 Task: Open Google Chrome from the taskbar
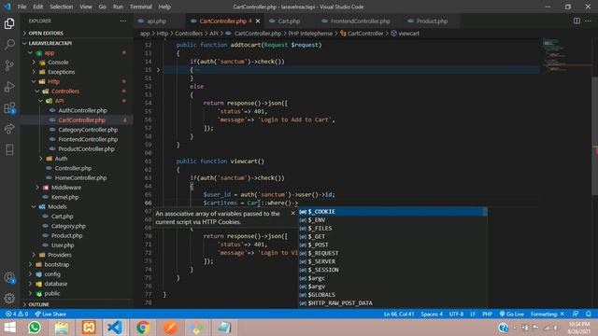pos(143,328)
